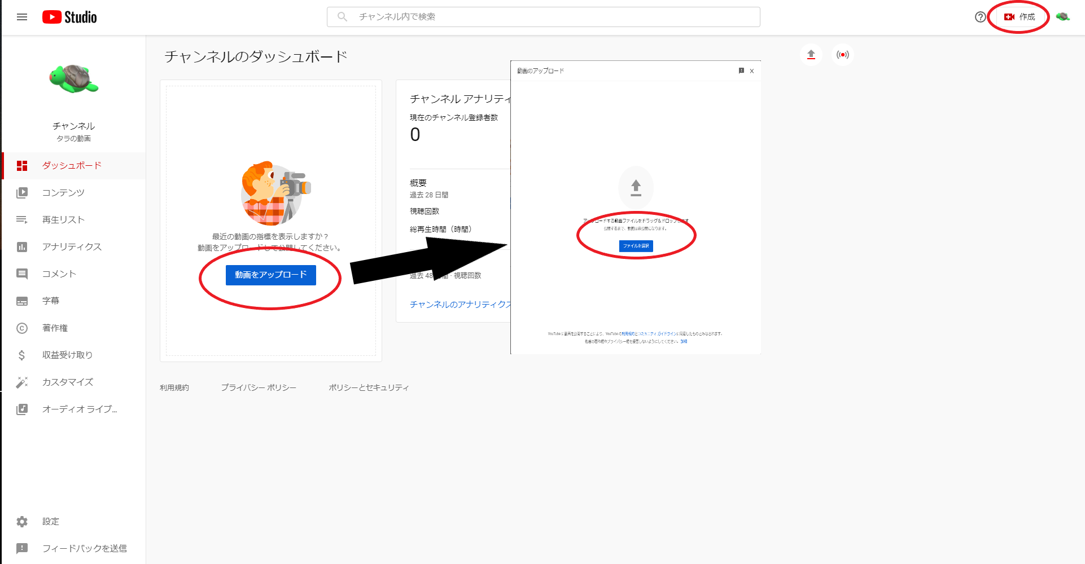Click the 視聴回数 row in analytics
The image size is (1085, 564).
[425, 211]
